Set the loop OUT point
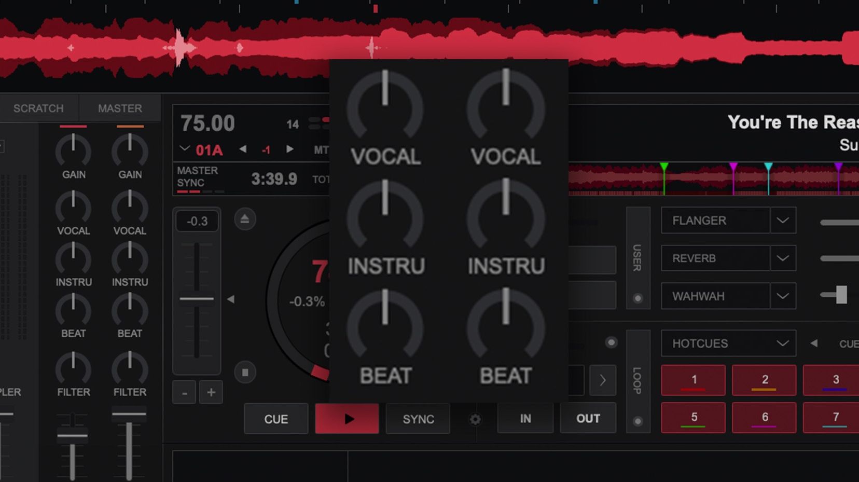859x482 pixels. [588, 418]
